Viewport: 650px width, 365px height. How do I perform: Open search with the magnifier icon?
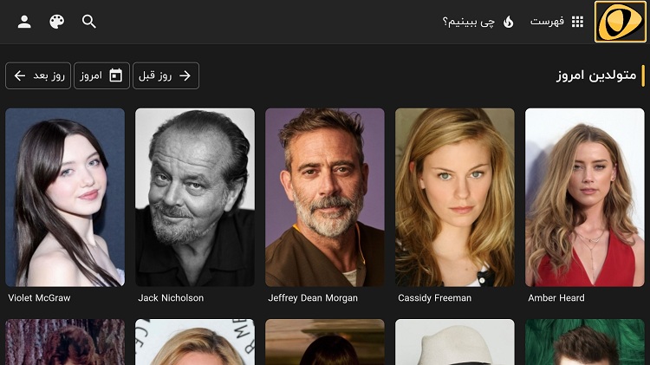(x=89, y=22)
